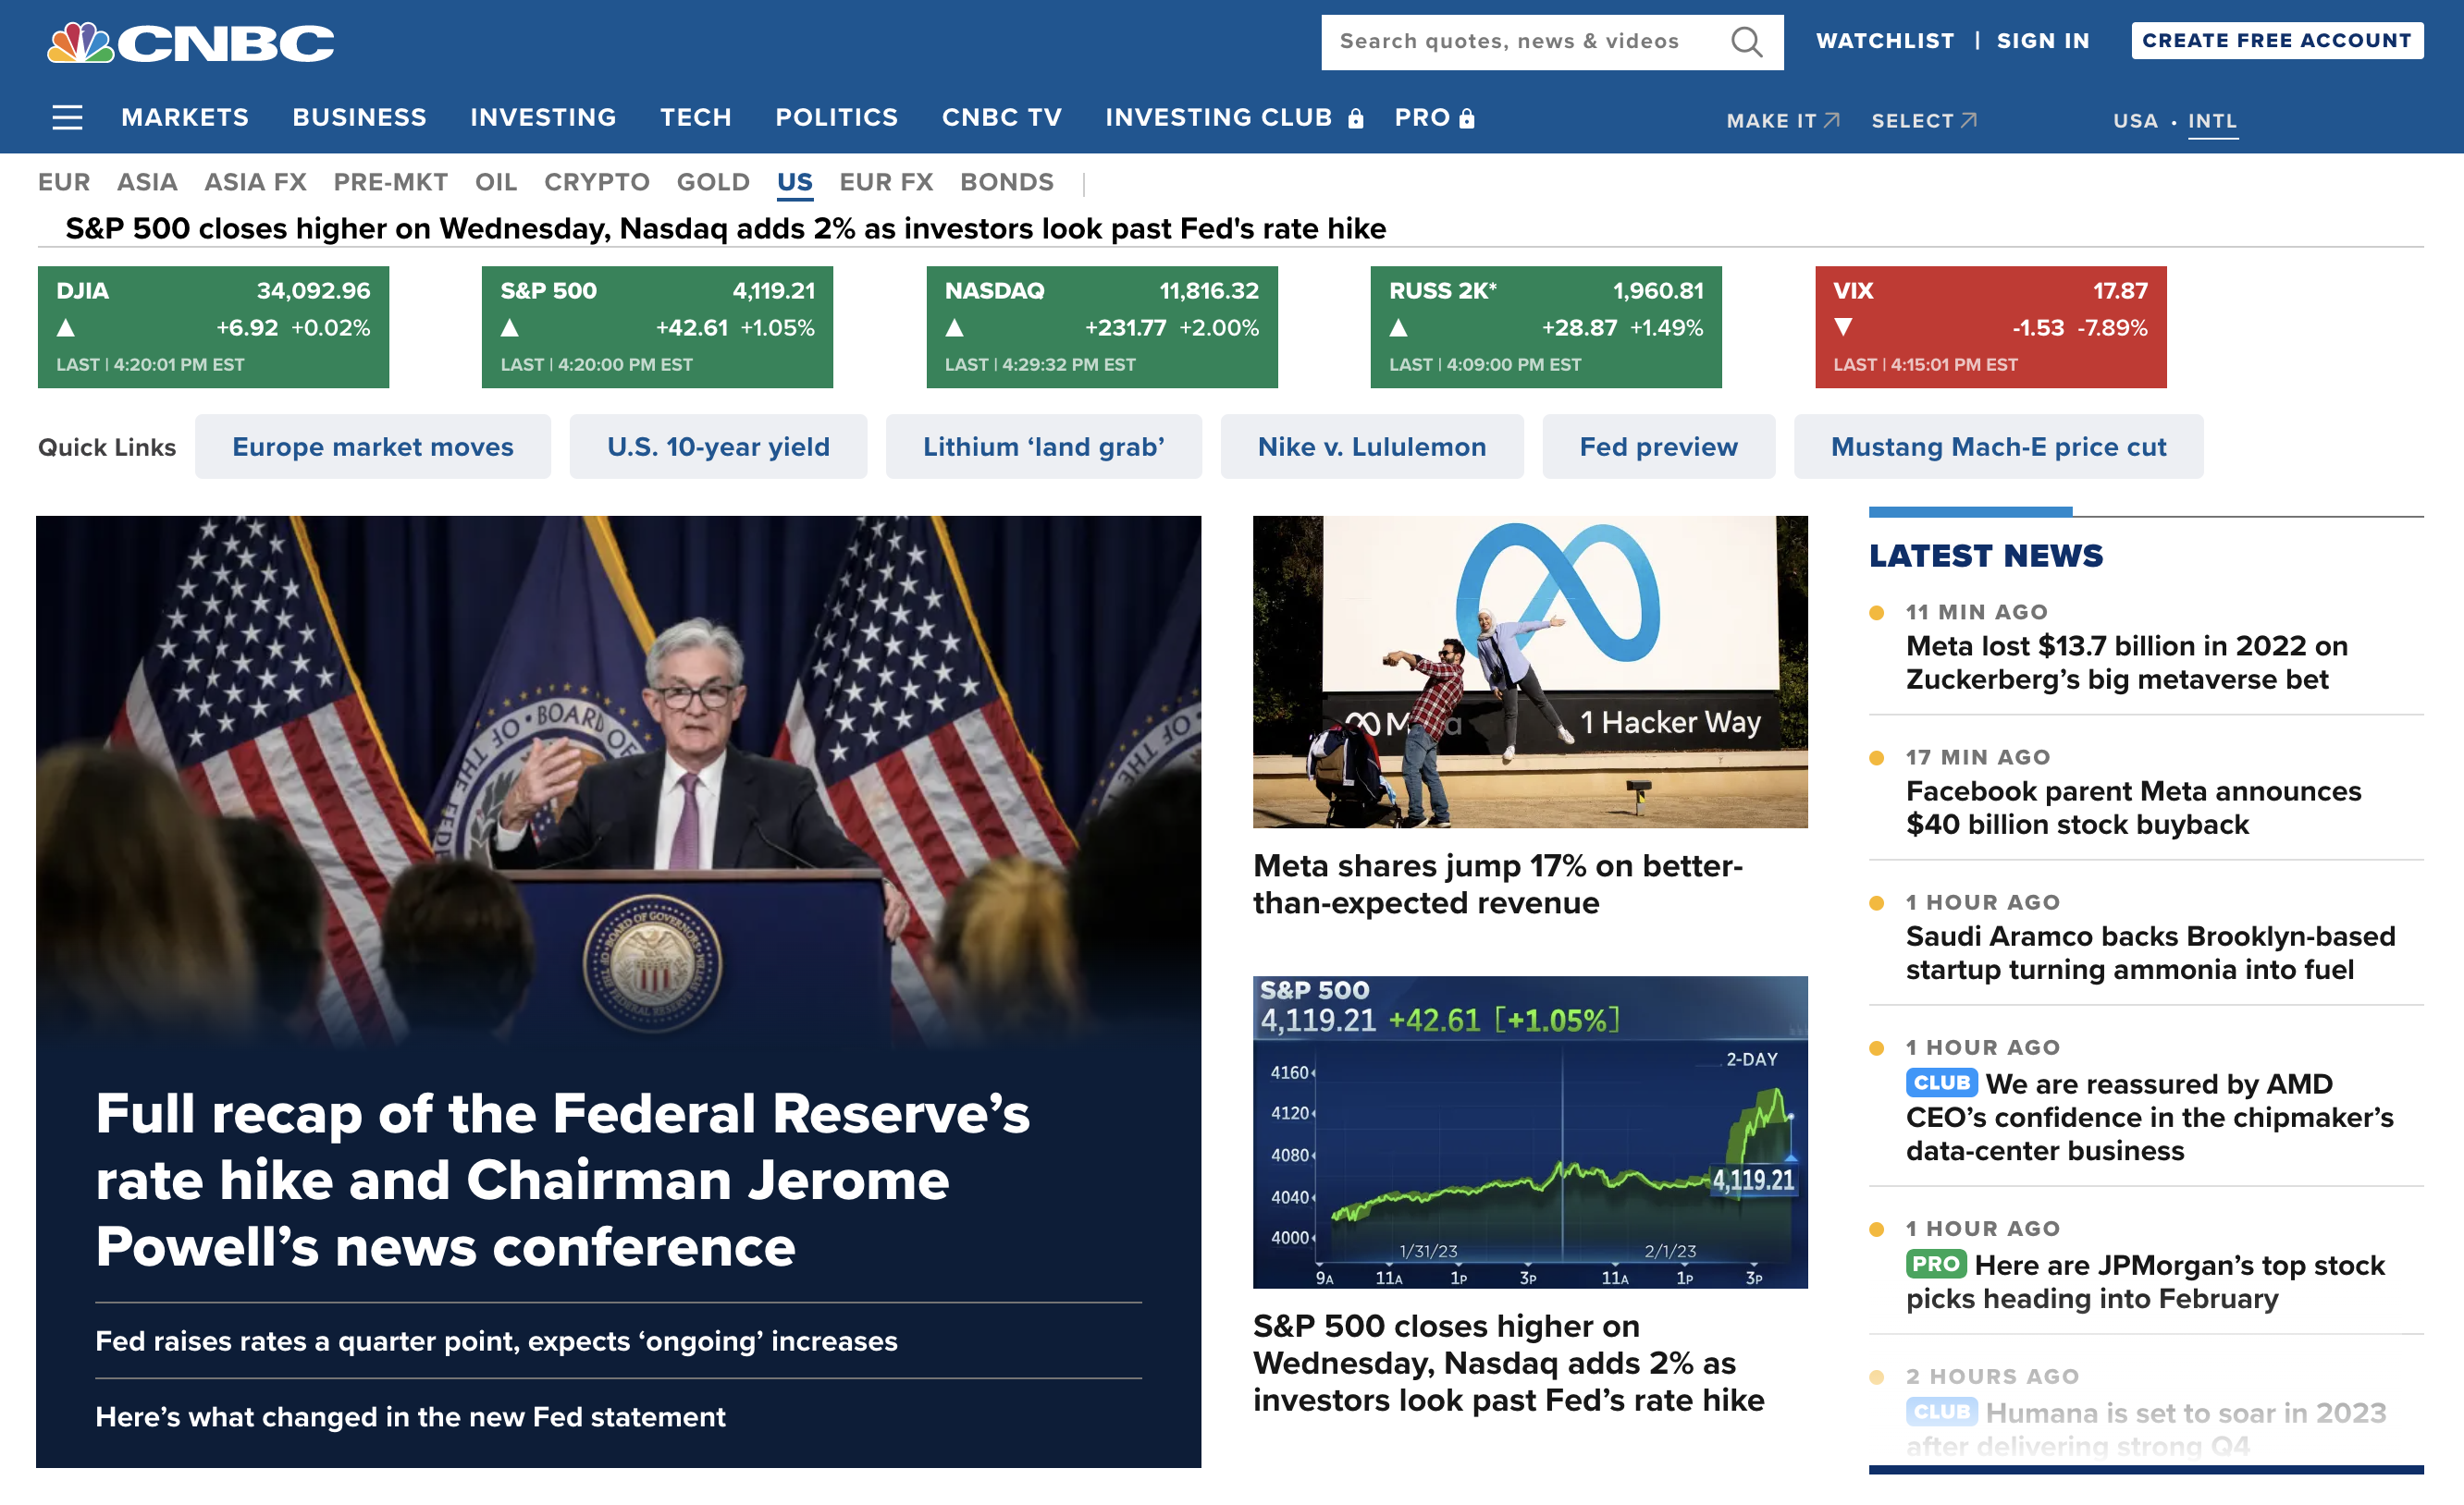The width and height of the screenshot is (2464, 1505).
Task: Select the US markets tab
Action: (x=794, y=182)
